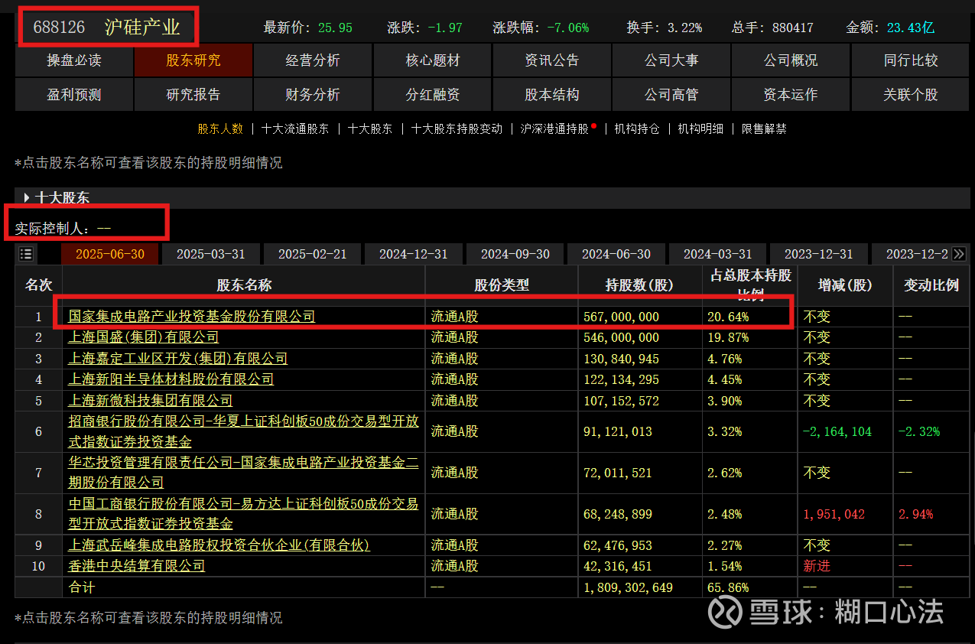Select the 股东研究 tab
Viewport: 975px width, 644px height.
pyautogui.click(x=193, y=60)
